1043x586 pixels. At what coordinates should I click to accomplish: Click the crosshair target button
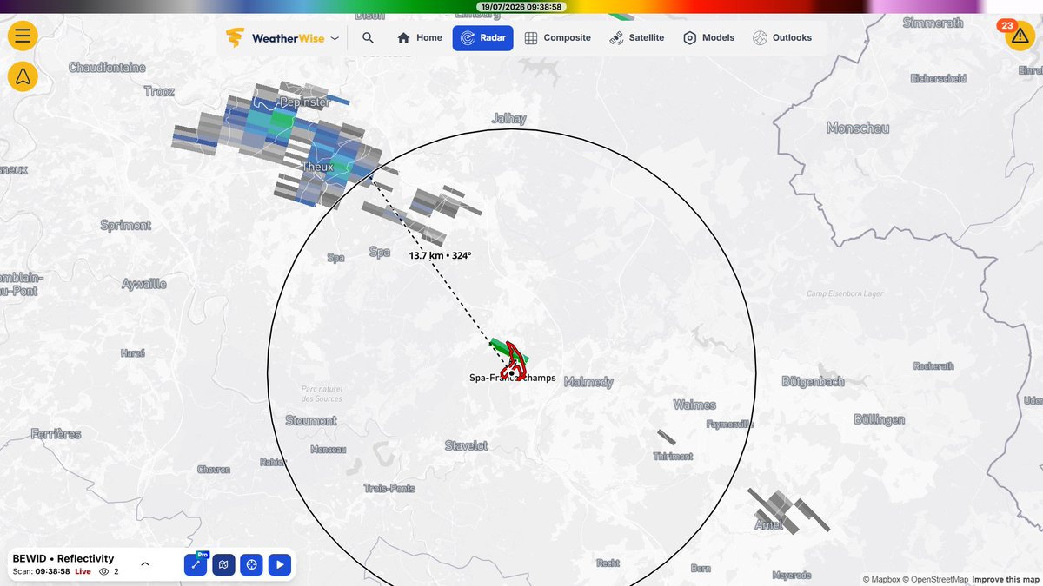pyautogui.click(x=251, y=565)
